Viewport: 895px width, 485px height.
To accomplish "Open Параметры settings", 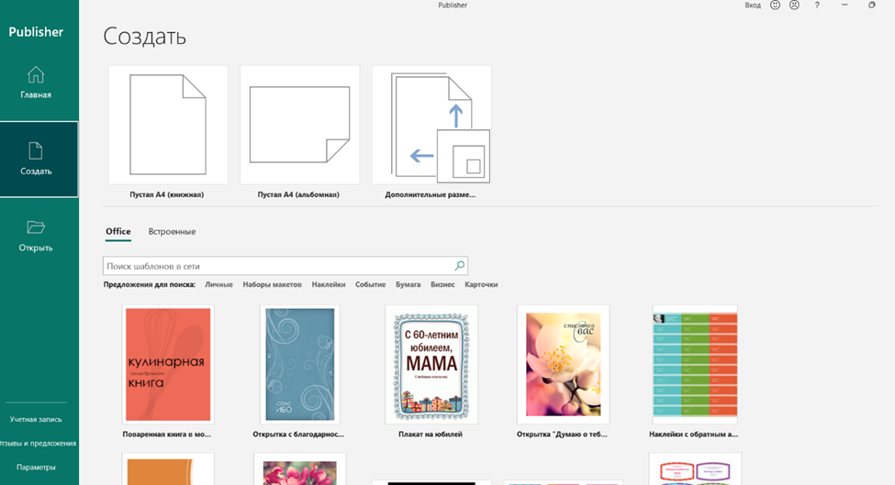I will pyautogui.click(x=36, y=468).
